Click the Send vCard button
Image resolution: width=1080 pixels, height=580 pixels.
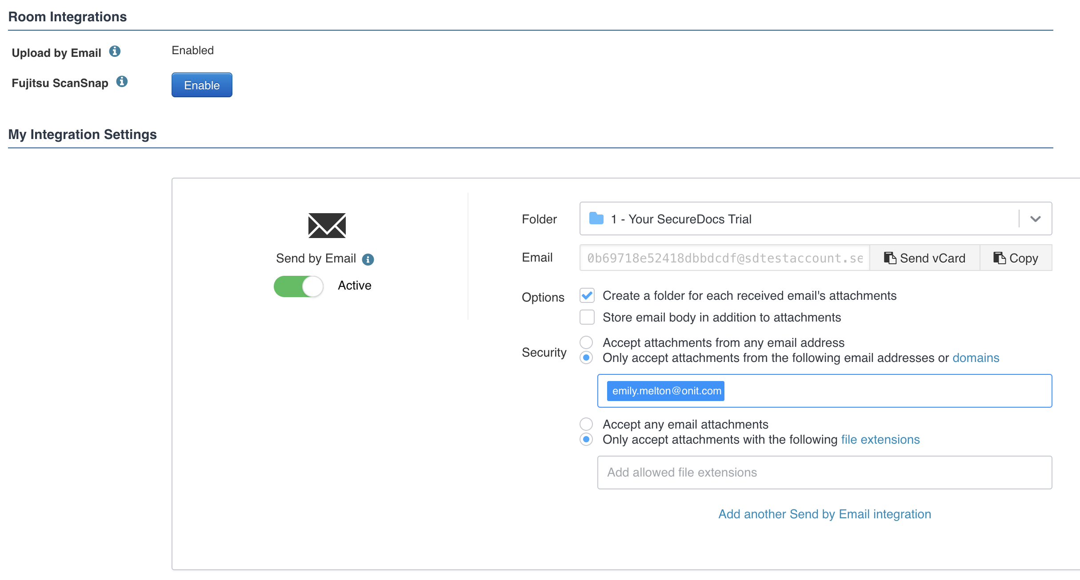pyautogui.click(x=925, y=258)
